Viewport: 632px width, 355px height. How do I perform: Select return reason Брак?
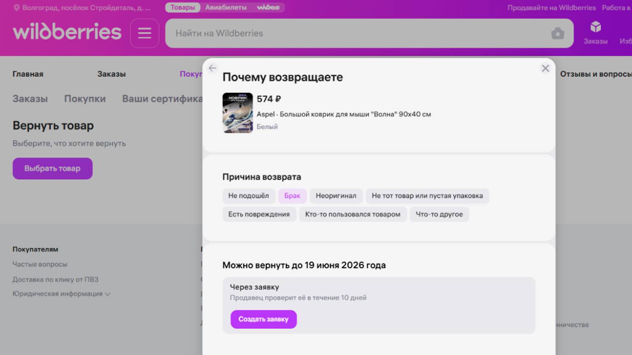click(x=292, y=196)
